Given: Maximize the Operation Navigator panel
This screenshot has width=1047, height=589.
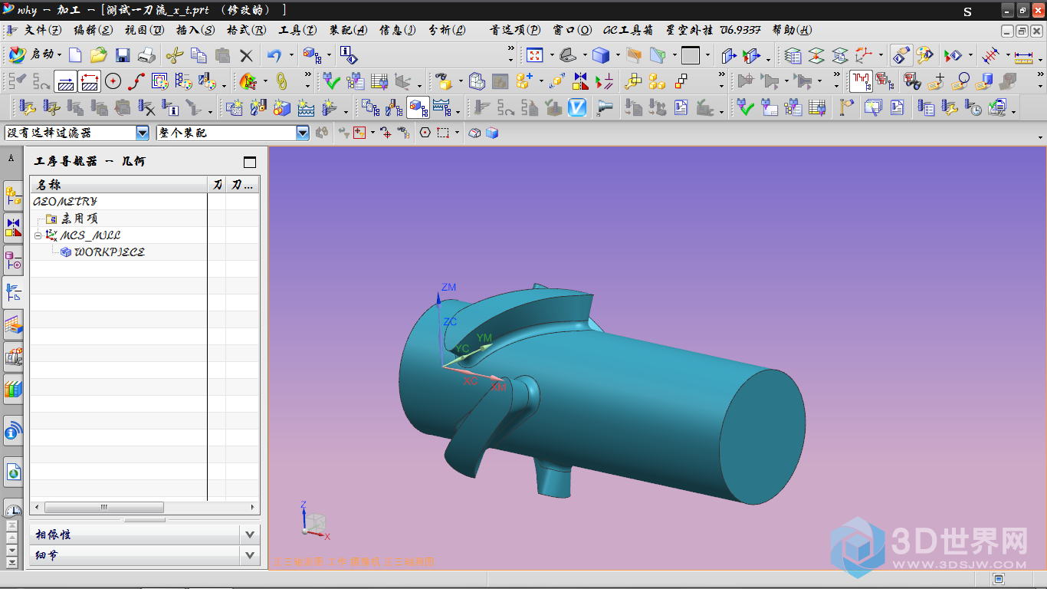Looking at the screenshot, I should coord(249,162).
